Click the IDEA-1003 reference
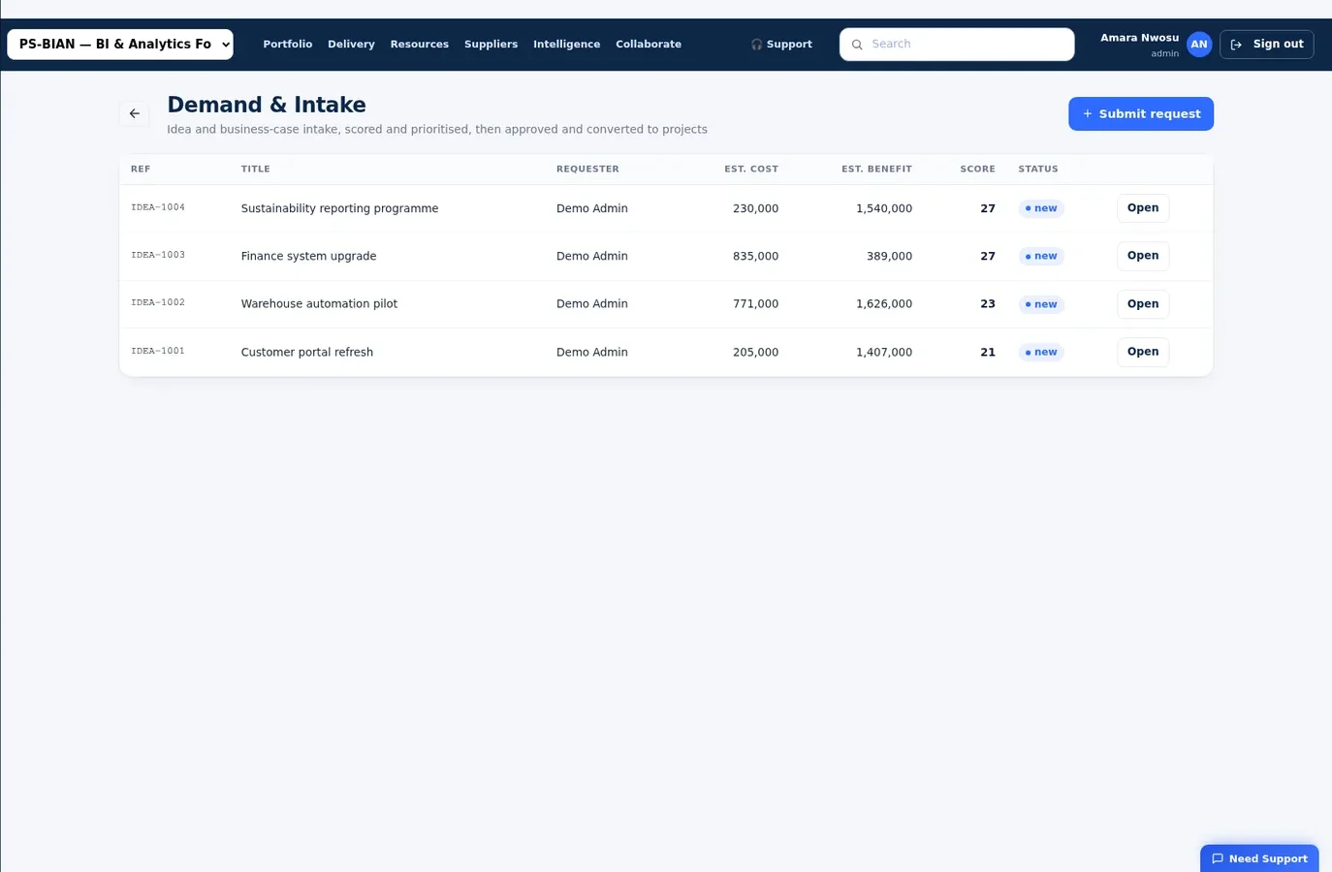Viewport: 1332px width, 872px height. point(158,255)
